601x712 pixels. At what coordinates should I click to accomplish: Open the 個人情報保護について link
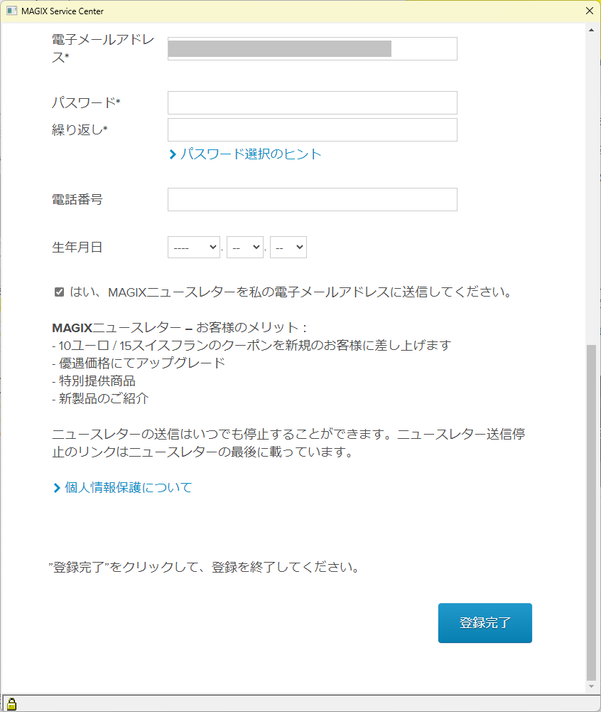(129, 488)
